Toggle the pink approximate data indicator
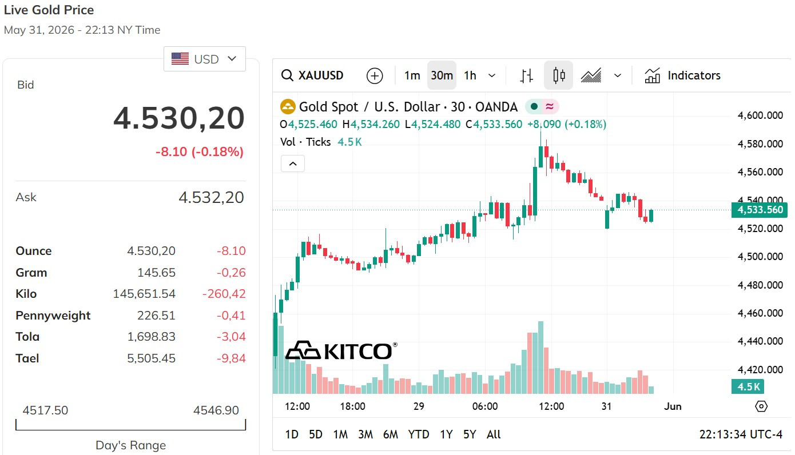795x455 pixels. [550, 107]
